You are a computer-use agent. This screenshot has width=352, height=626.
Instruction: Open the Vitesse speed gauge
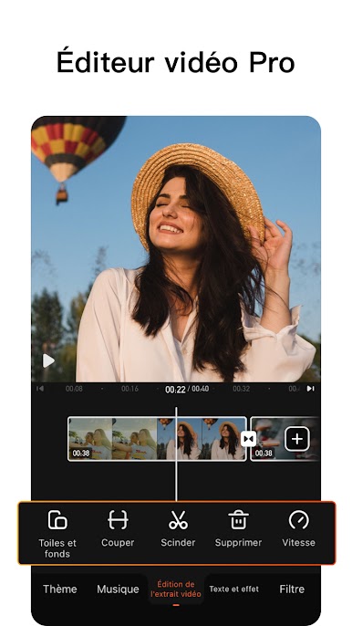pyautogui.click(x=298, y=528)
